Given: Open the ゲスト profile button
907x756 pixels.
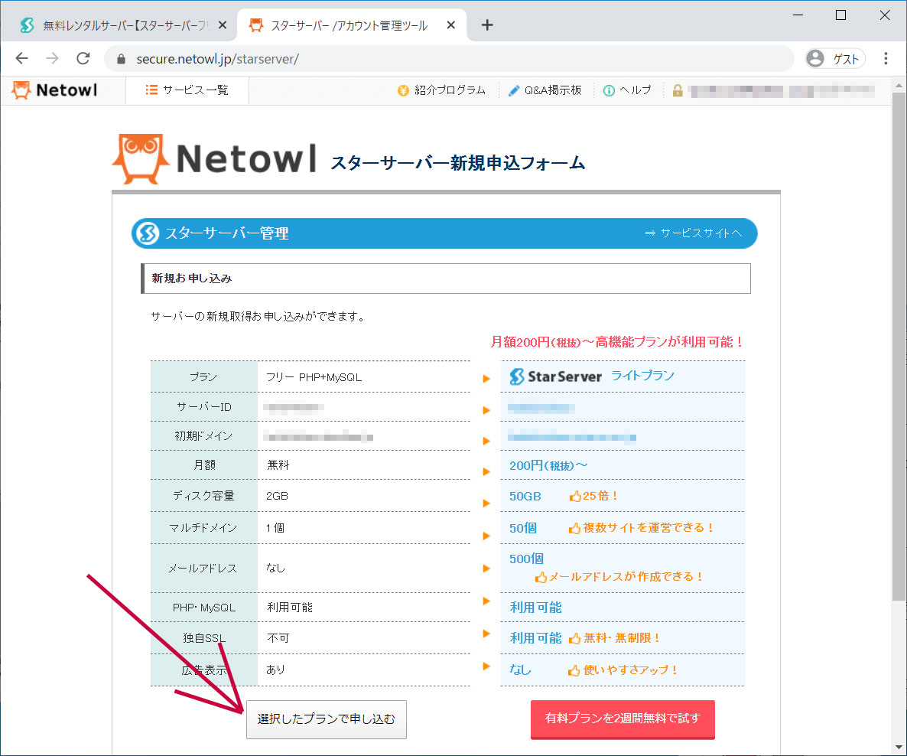Looking at the screenshot, I should [x=835, y=58].
